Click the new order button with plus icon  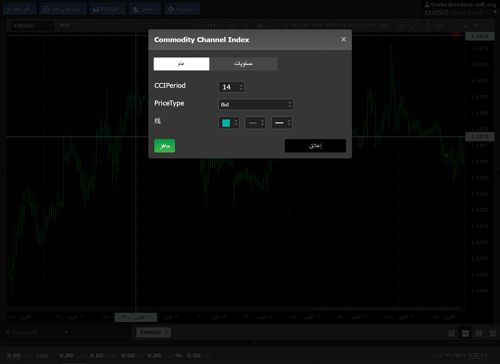click(x=20, y=9)
